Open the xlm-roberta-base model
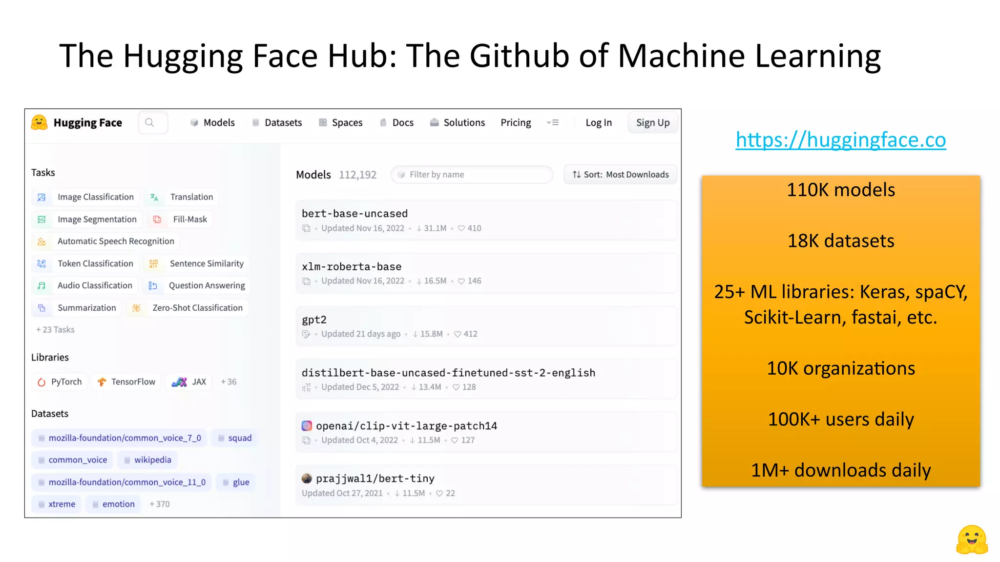The image size is (1000, 562). 486,273
